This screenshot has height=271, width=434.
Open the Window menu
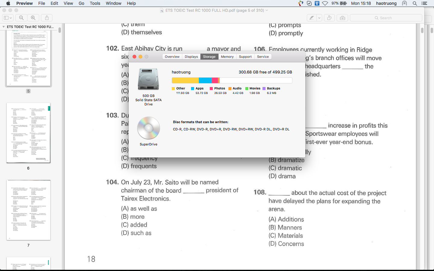coord(114,3)
